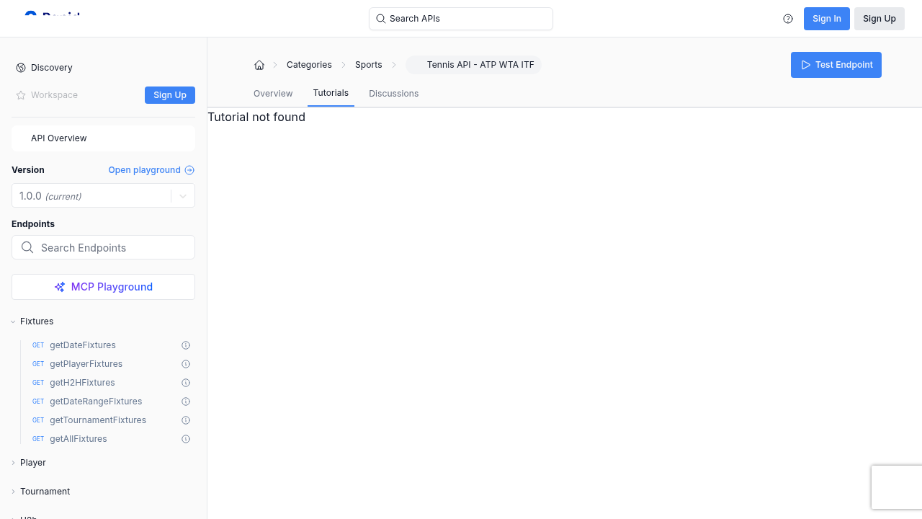Select the getAllFixtures endpoint
The width and height of the screenshot is (922, 519).
point(78,439)
